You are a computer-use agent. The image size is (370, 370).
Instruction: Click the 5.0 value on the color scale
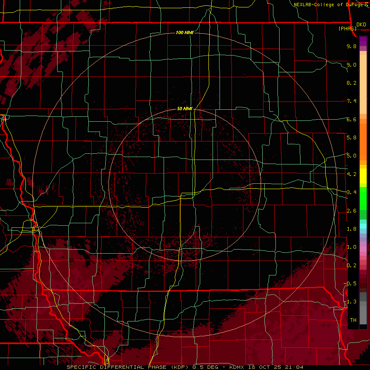click(351, 156)
